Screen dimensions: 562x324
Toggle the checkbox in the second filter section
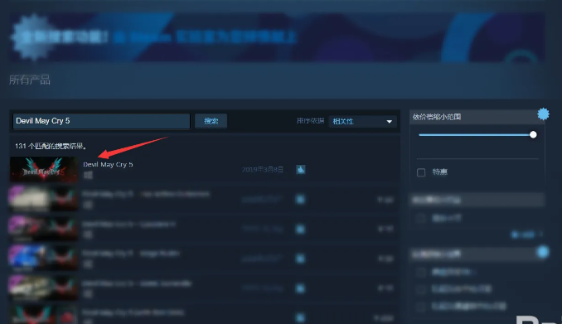coord(421,218)
